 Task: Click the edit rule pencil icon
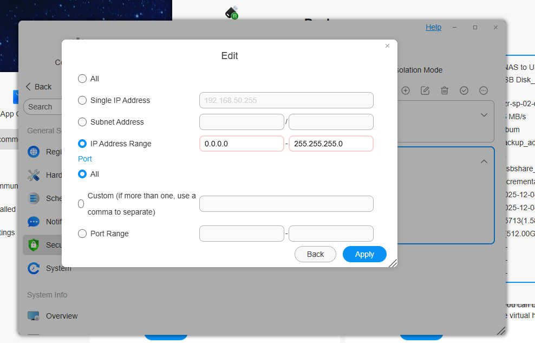(425, 90)
